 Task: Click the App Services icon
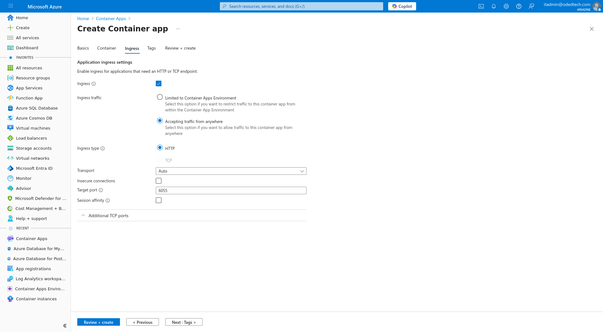tap(10, 88)
